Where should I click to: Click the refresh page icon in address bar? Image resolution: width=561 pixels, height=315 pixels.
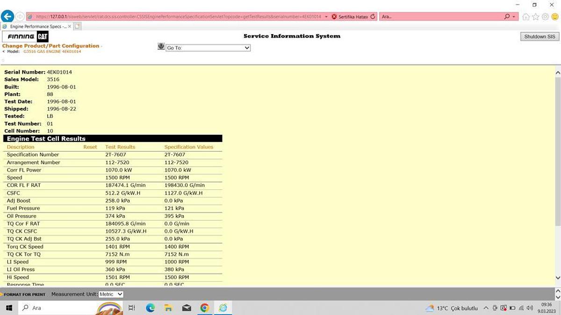pyautogui.click(x=373, y=16)
